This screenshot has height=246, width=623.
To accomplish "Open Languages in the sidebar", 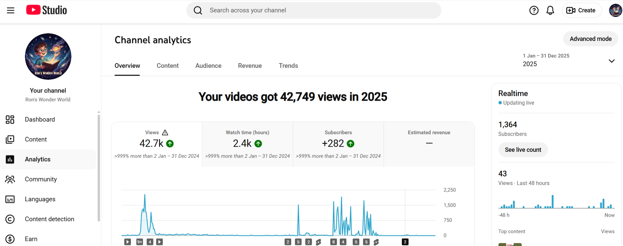I will click(48, 199).
